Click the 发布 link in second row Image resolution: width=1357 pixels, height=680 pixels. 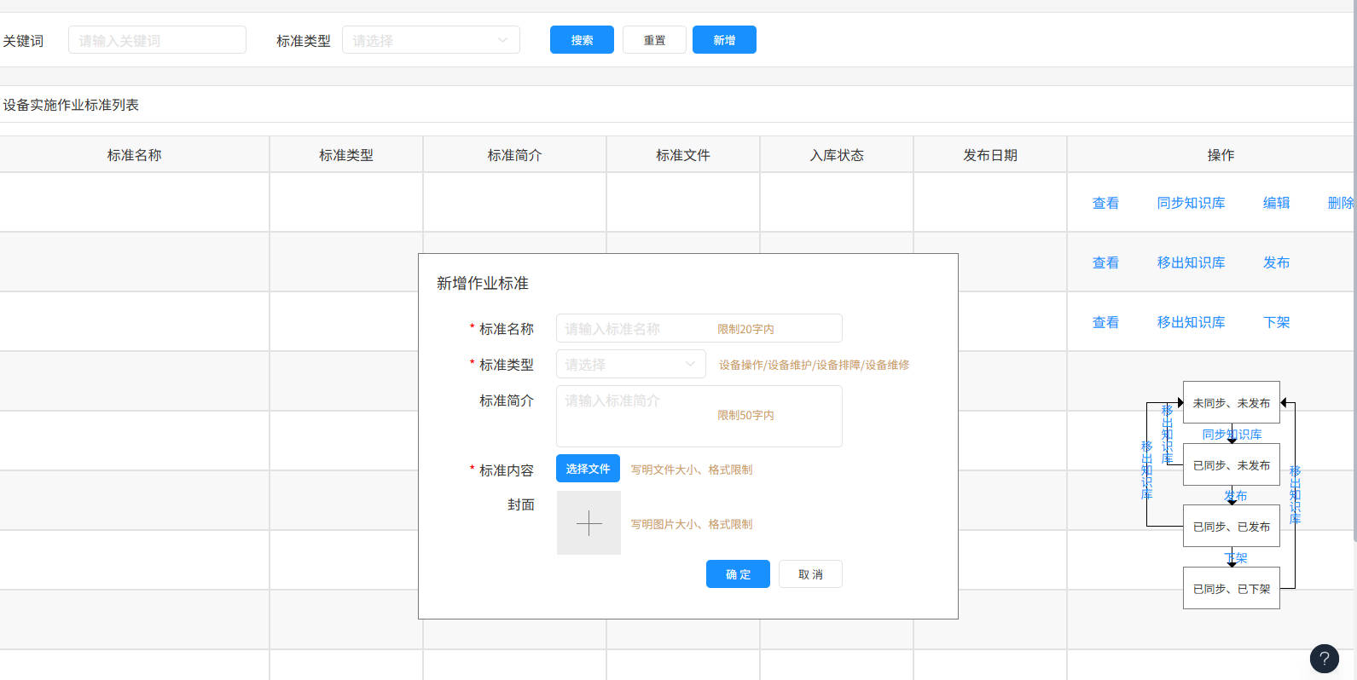(1276, 262)
